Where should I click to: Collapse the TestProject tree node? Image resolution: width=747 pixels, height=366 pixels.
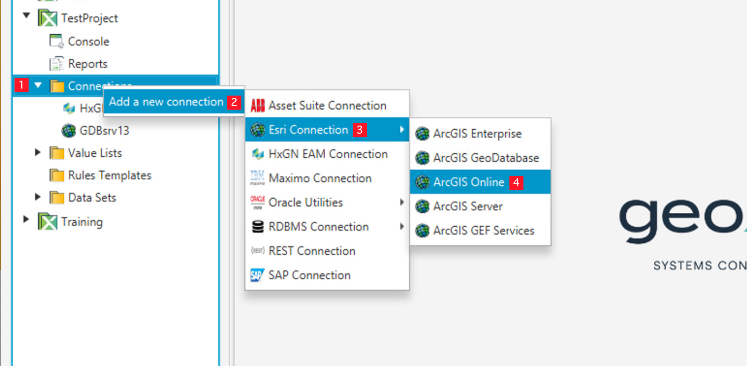pos(27,16)
